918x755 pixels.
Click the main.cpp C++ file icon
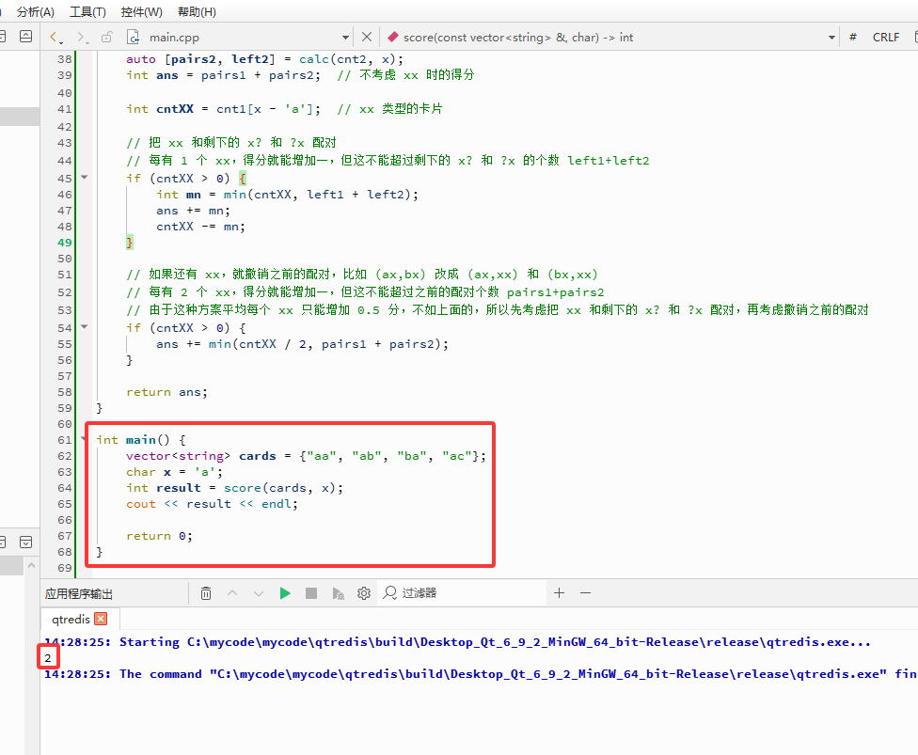tap(134, 37)
